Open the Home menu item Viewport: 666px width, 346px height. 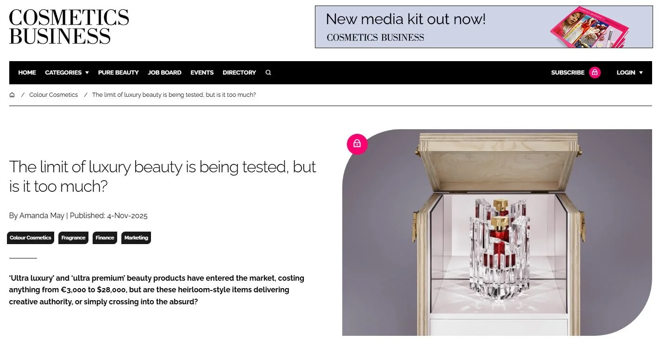[27, 73]
